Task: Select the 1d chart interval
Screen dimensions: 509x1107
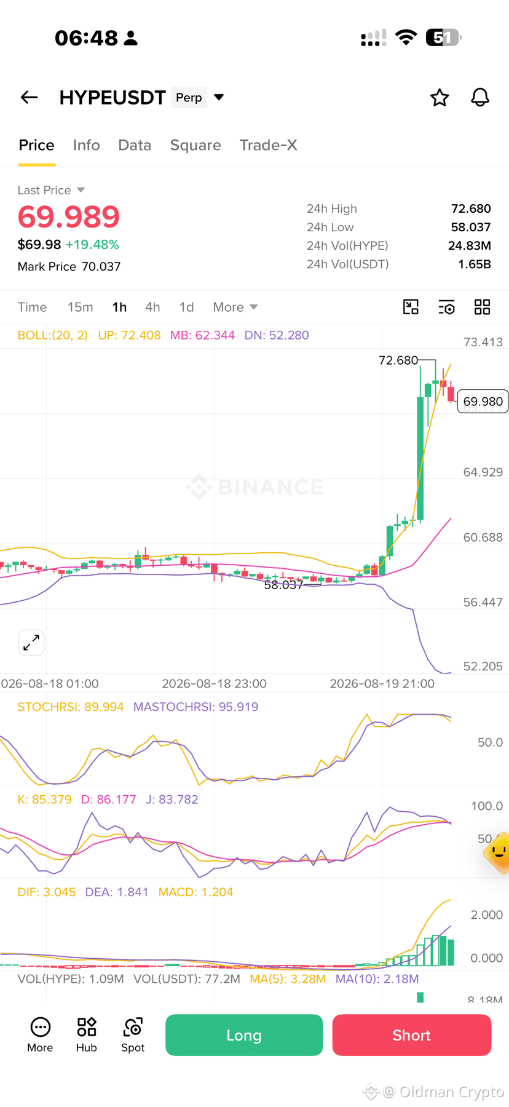Action: pyautogui.click(x=186, y=307)
